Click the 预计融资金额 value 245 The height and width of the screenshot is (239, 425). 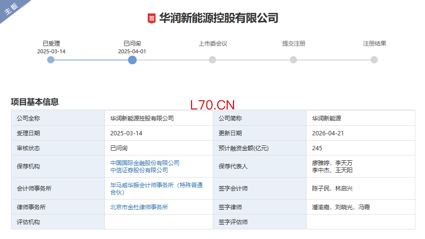(317, 148)
